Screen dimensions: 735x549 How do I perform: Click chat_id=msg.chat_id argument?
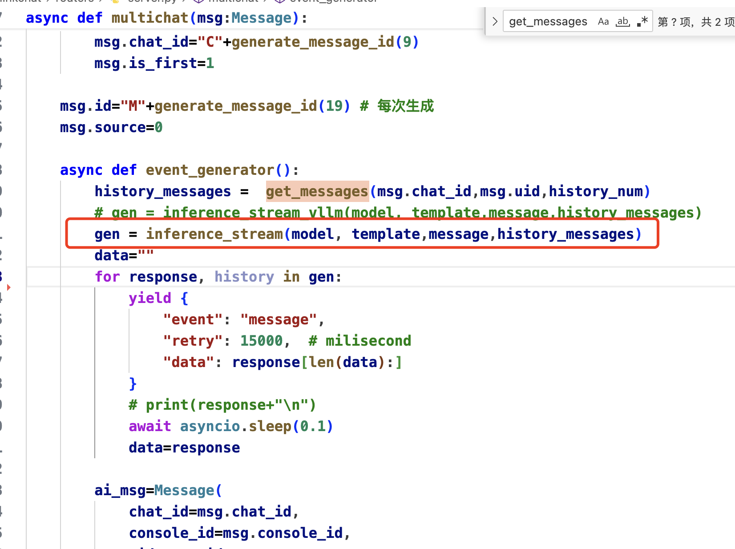(x=214, y=512)
